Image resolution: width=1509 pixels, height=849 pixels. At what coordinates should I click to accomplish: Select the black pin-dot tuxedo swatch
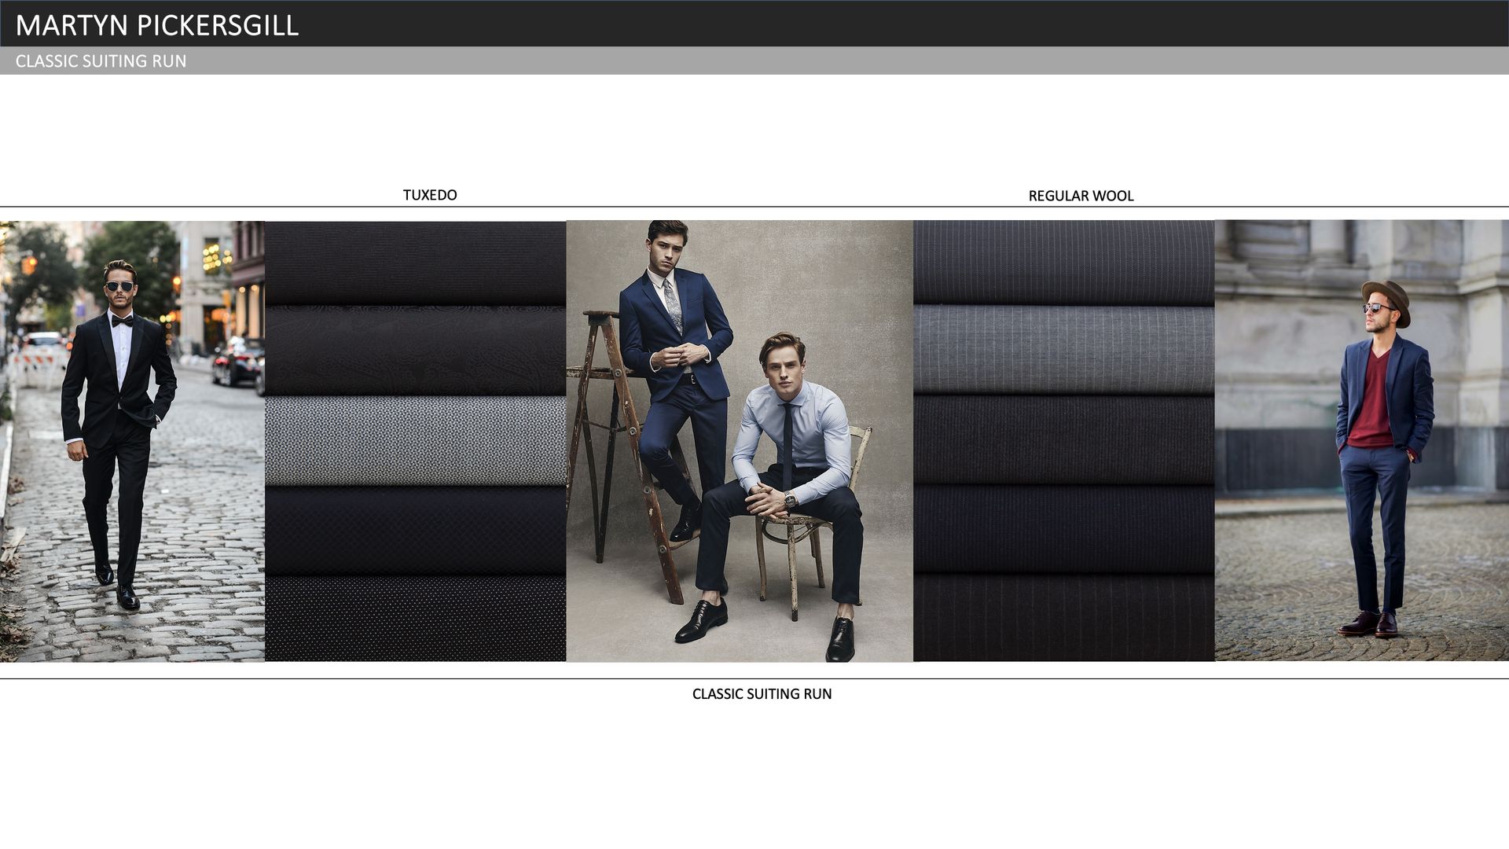click(x=415, y=618)
